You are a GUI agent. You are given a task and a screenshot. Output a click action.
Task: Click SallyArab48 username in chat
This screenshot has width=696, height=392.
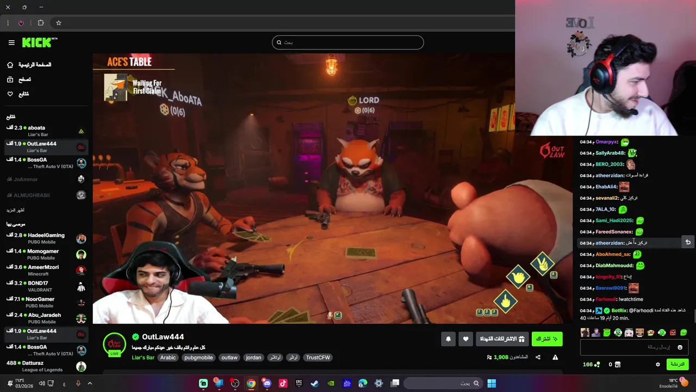click(x=610, y=153)
